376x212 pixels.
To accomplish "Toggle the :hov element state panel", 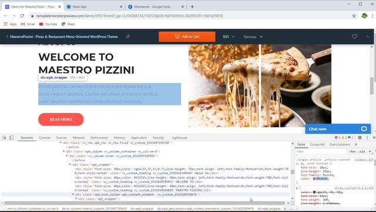I will coord(352,151).
